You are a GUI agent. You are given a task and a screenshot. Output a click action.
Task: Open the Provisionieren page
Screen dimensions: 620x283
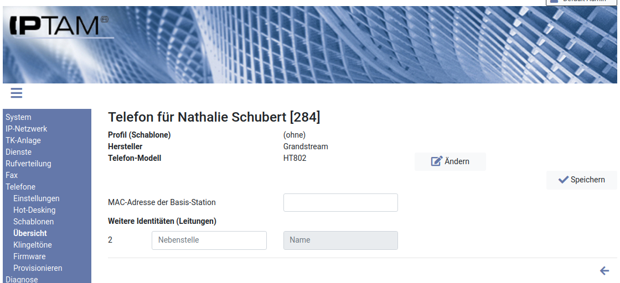pos(38,268)
